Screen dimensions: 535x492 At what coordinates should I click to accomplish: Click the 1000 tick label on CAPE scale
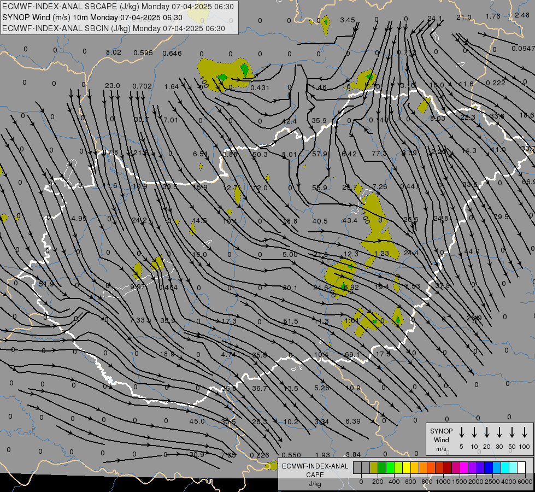click(443, 482)
